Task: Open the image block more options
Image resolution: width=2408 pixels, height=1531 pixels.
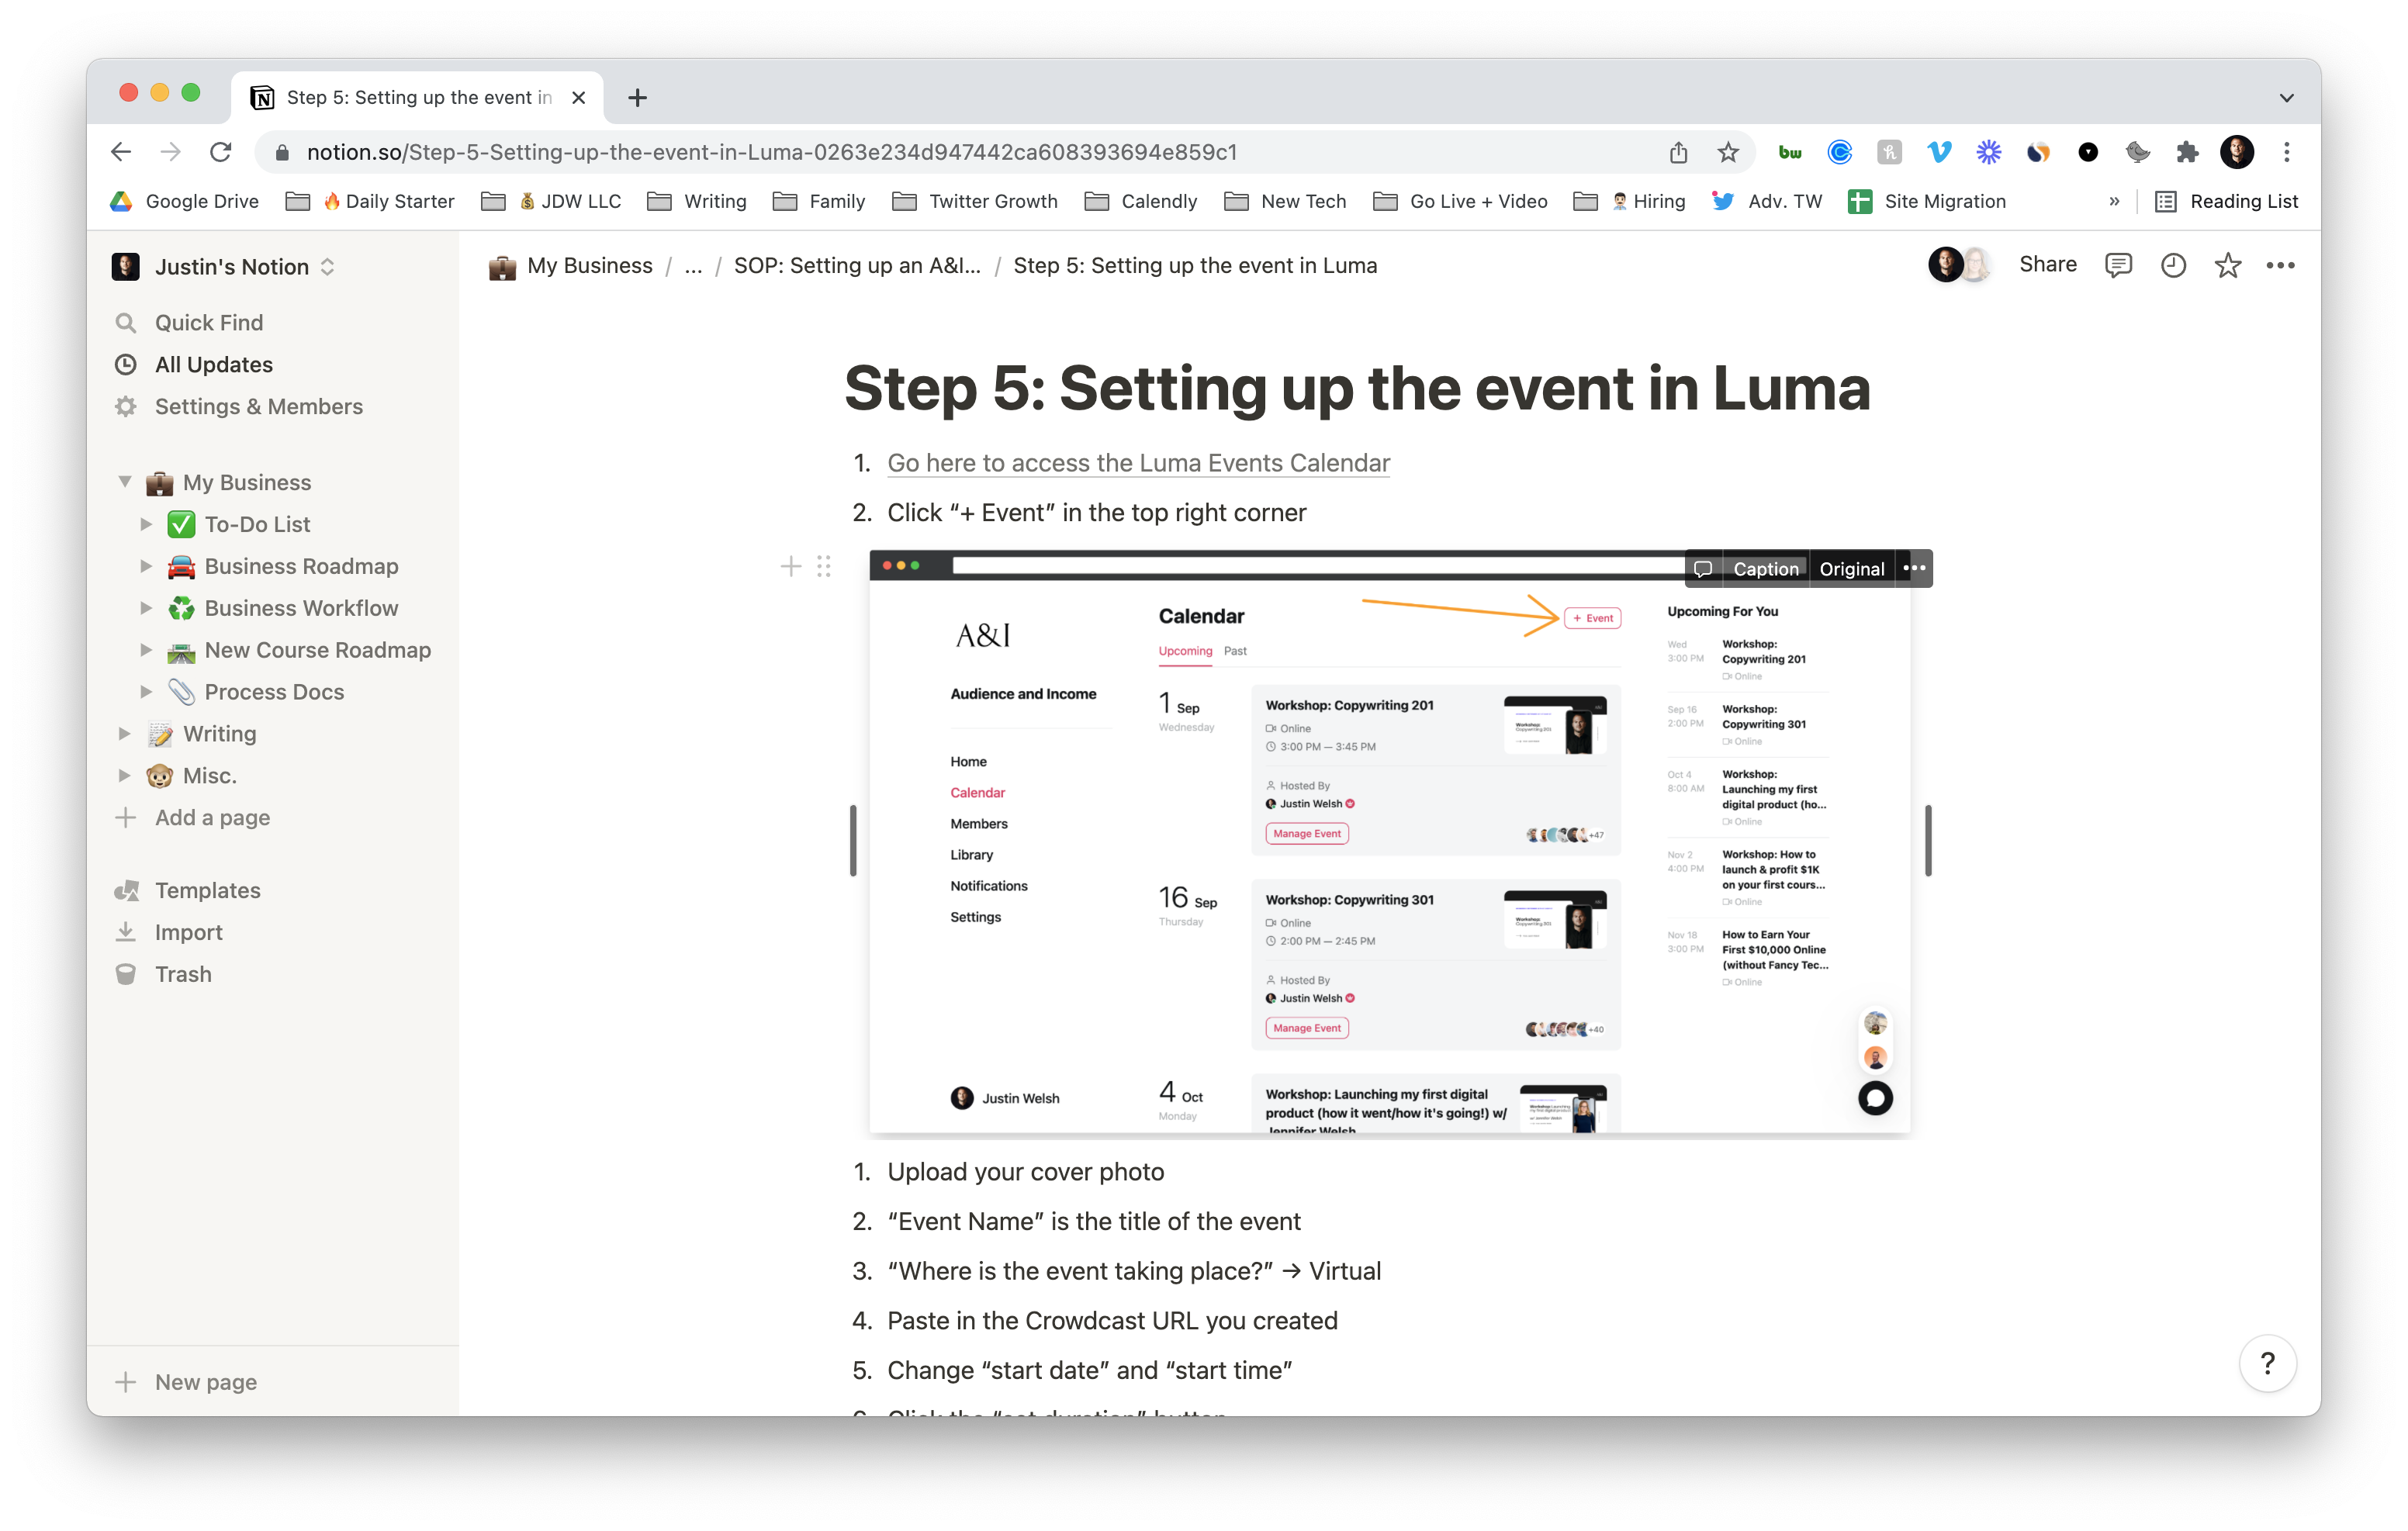Action: [x=1914, y=568]
